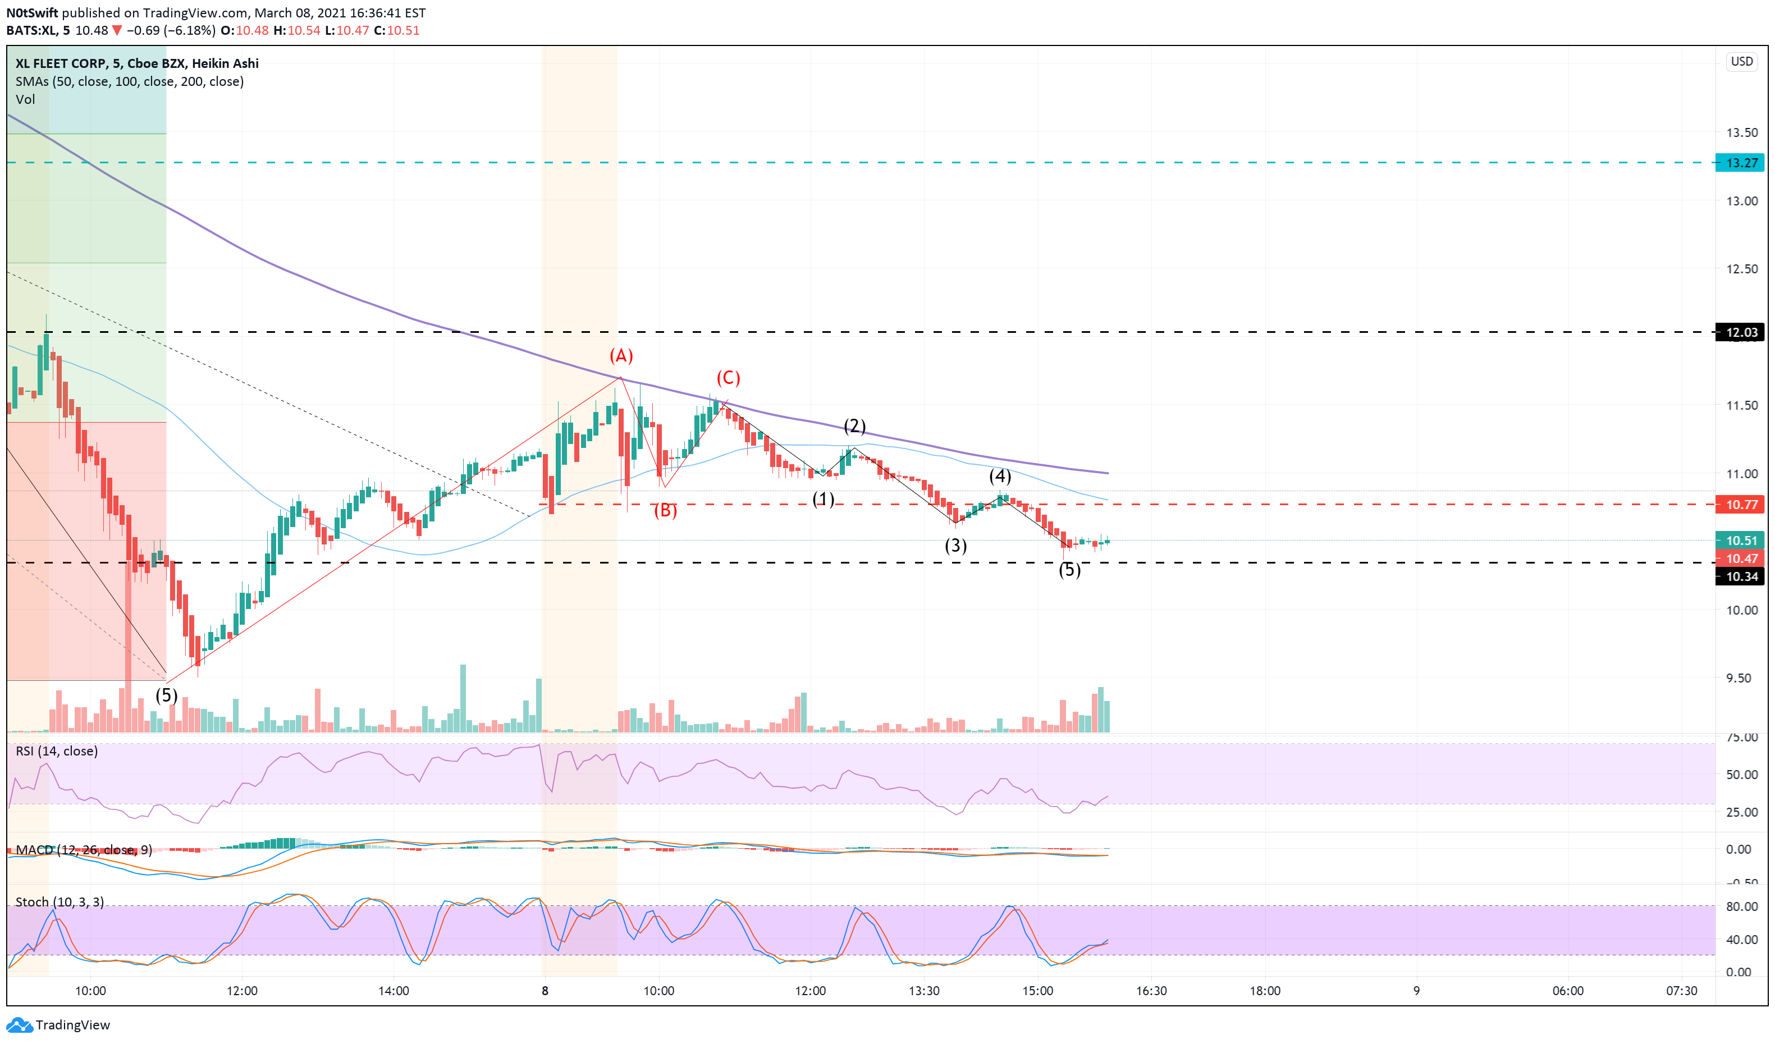Click the 07:30 time axis label

[x=1682, y=991]
